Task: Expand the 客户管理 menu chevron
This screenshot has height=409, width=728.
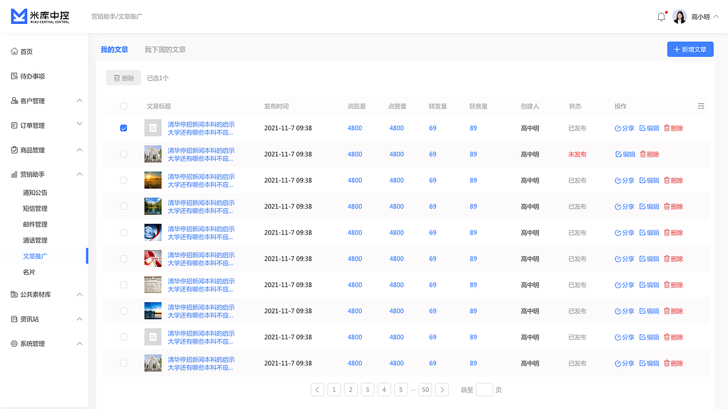Action: click(80, 101)
